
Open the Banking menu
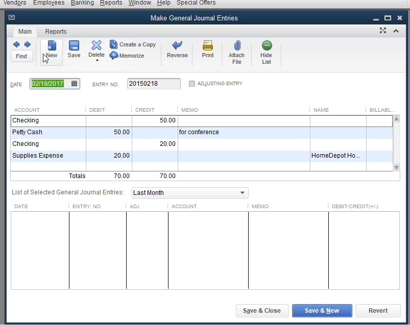[x=82, y=3]
